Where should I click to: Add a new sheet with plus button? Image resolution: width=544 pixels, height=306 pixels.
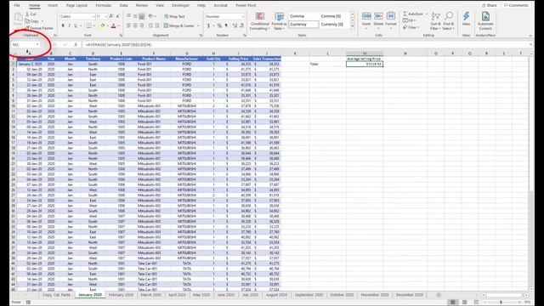coord(439,295)
